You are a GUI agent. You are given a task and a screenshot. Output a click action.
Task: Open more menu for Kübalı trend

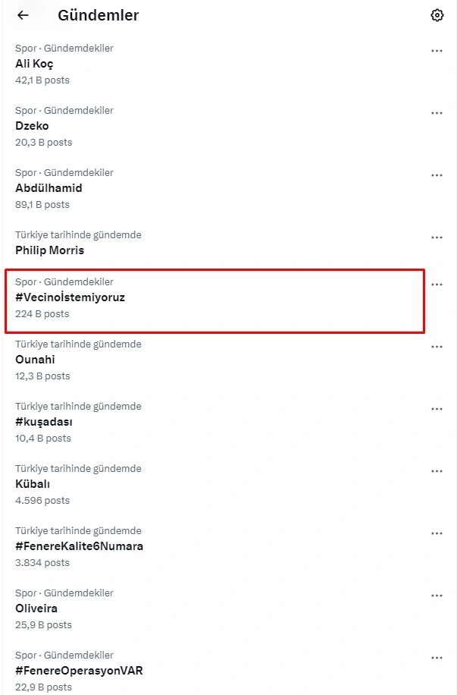coord(437,471)
